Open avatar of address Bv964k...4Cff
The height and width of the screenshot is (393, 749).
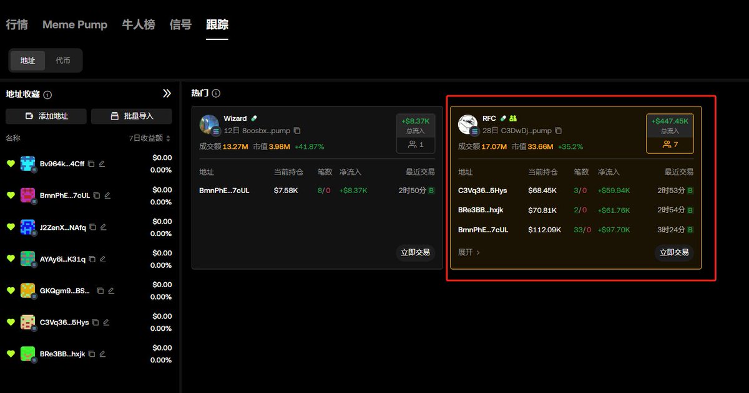point(27,164)
